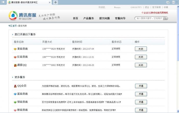Open the 产品服务 navigation menu

point(88,18)
